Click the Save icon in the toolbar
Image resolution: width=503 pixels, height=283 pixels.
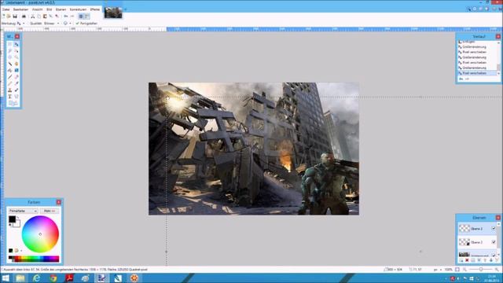(15, 16)
